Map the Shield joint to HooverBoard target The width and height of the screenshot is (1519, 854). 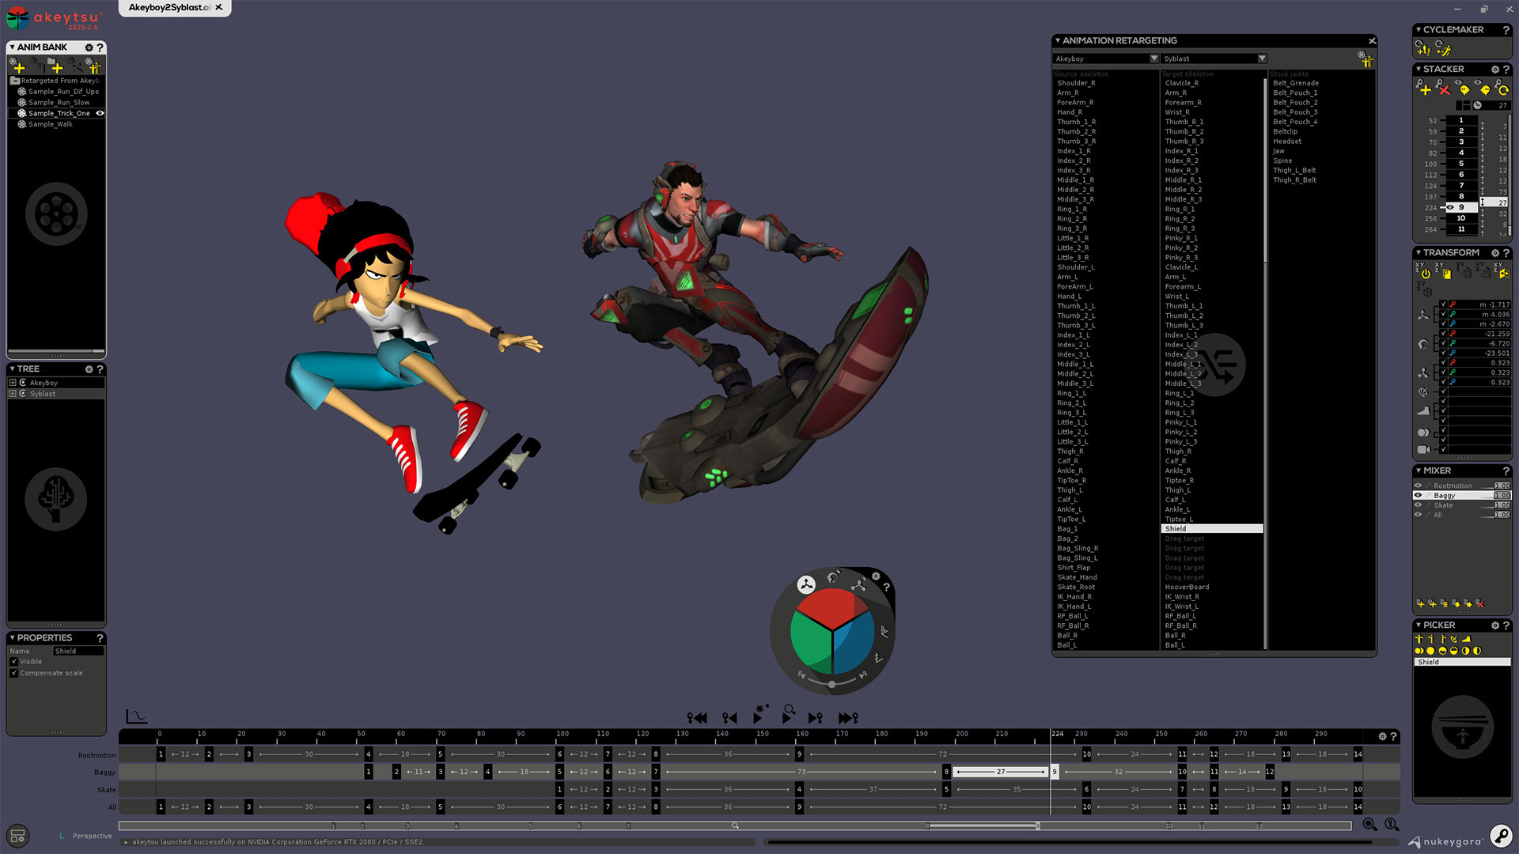[1189, 587]
